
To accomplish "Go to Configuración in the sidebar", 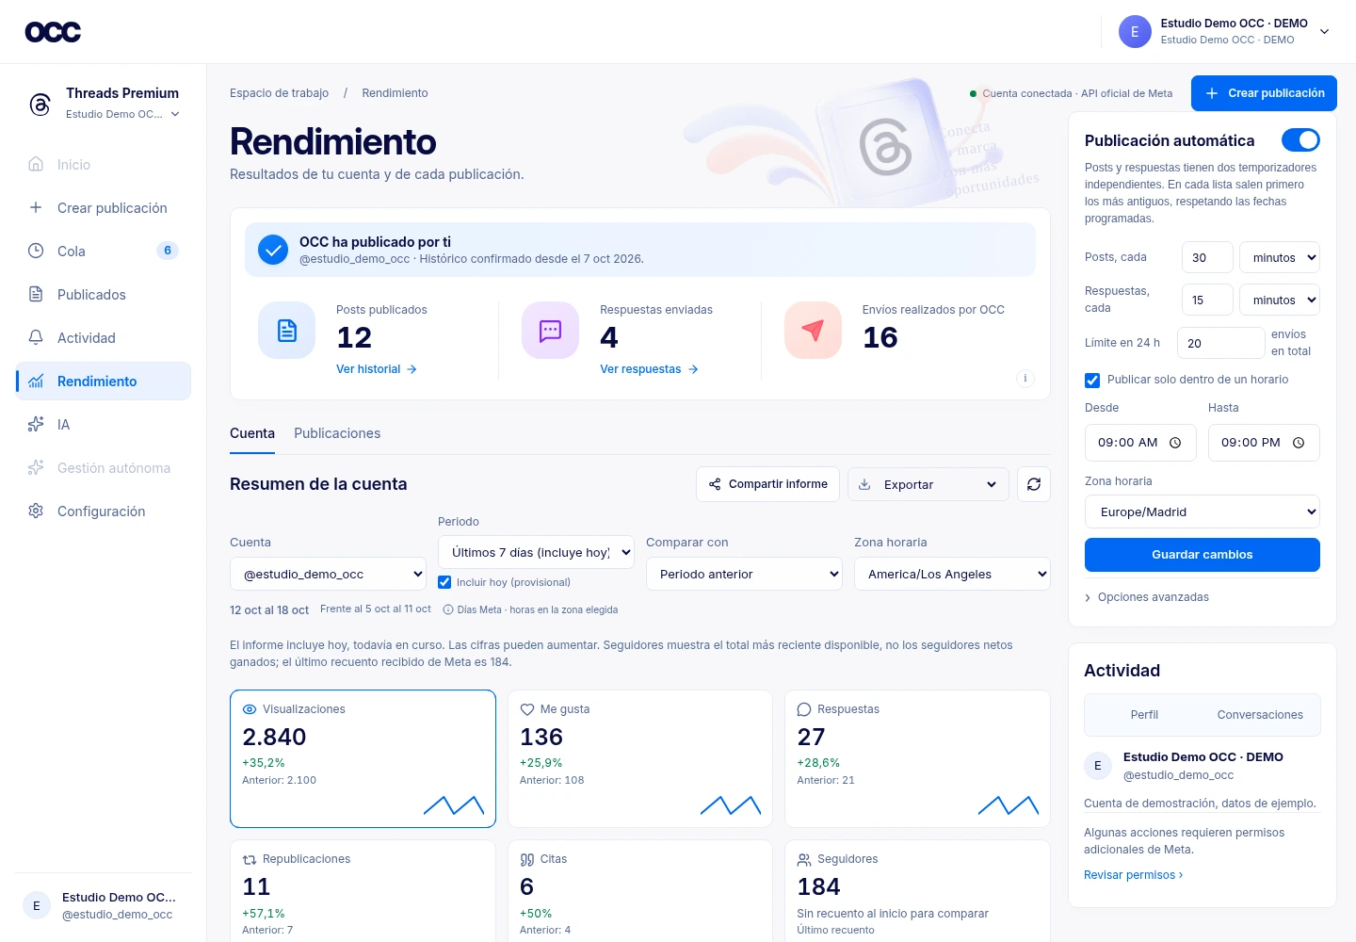I will (x=104, y=511).
